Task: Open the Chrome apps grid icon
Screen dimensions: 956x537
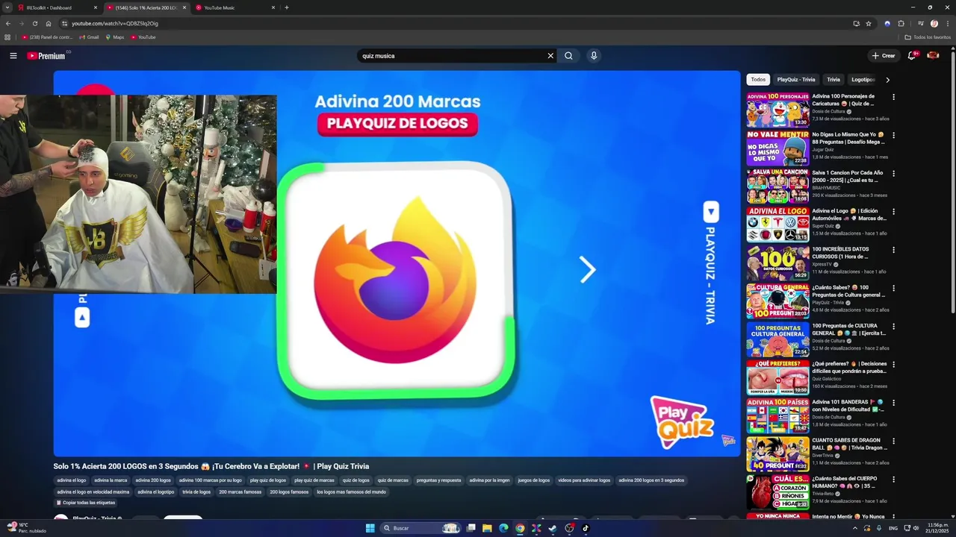Action: (7, 37)
